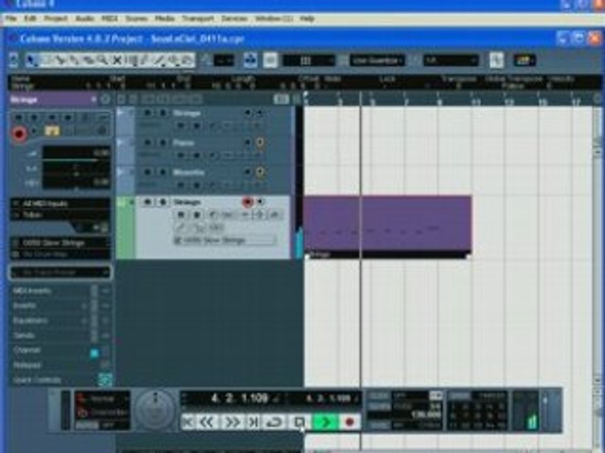Open the No Track Preset dropdown
This screenshot has width=605, height=453.
[x=60, y=272]
